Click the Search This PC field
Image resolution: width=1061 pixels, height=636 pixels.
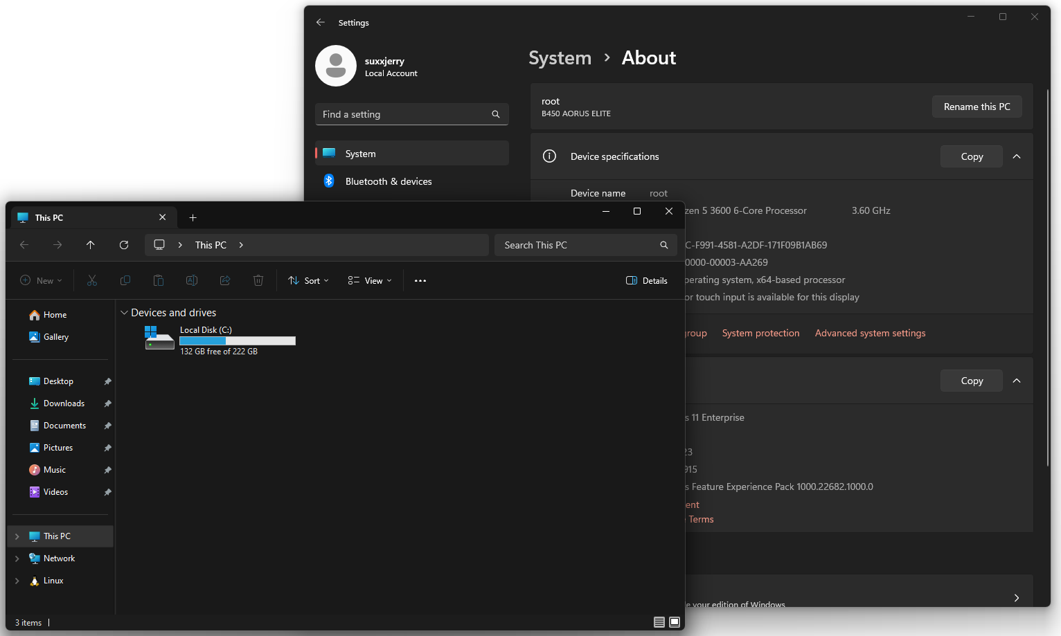coord(585,245)
